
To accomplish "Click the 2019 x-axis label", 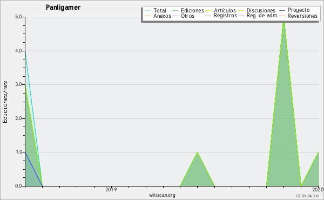I will click(111, 189).
